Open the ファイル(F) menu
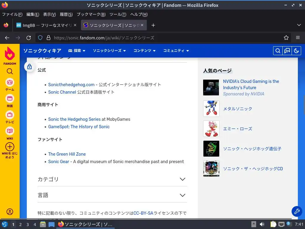 (12, 14)
